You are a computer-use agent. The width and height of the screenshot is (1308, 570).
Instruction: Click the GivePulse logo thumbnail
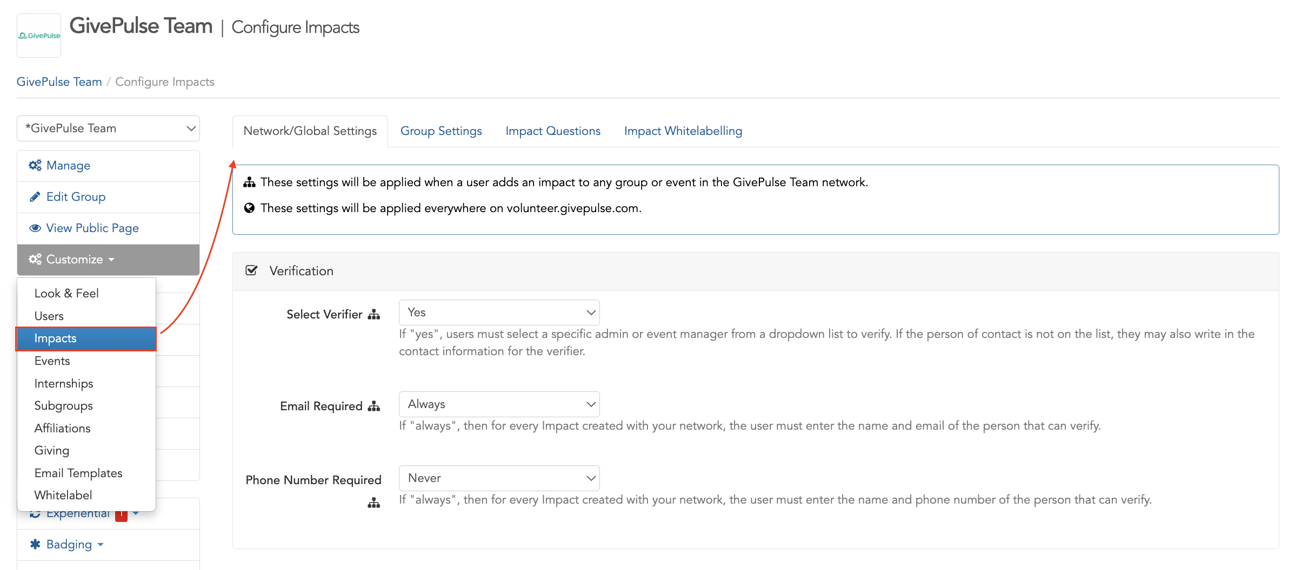(39, 36)
